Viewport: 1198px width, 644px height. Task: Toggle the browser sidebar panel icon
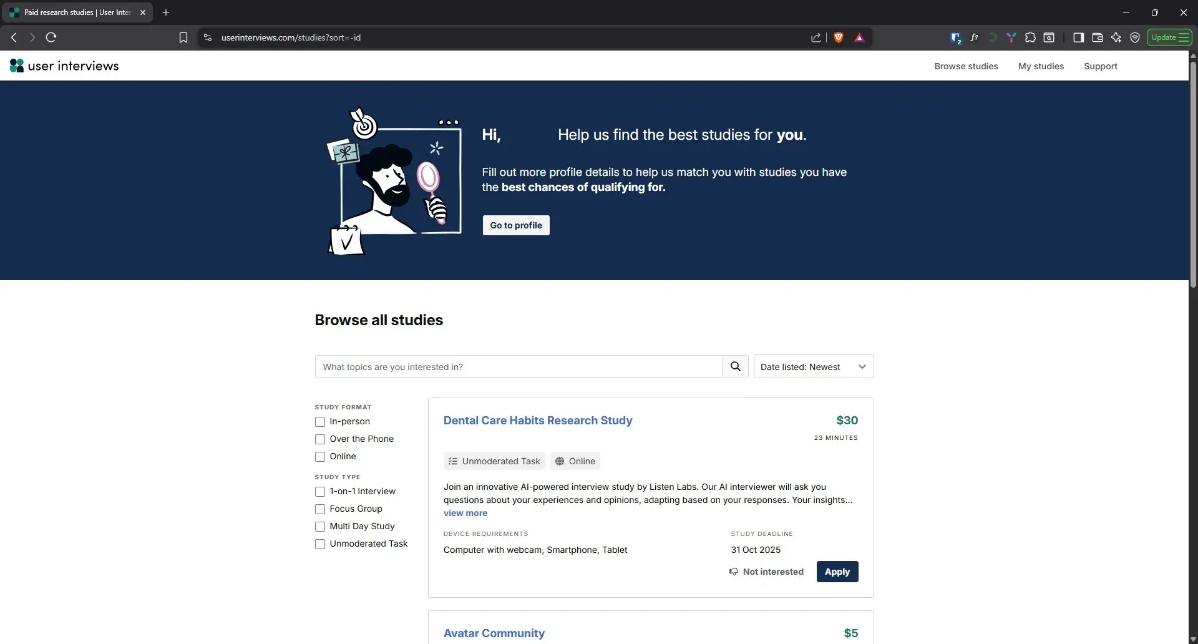1078,37
